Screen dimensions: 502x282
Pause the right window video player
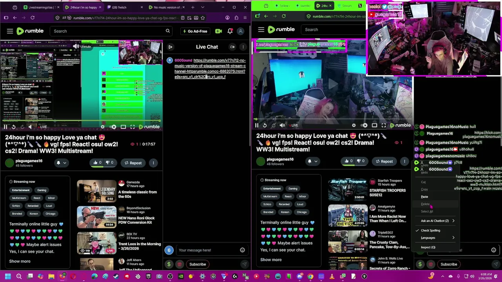point(256,125)
